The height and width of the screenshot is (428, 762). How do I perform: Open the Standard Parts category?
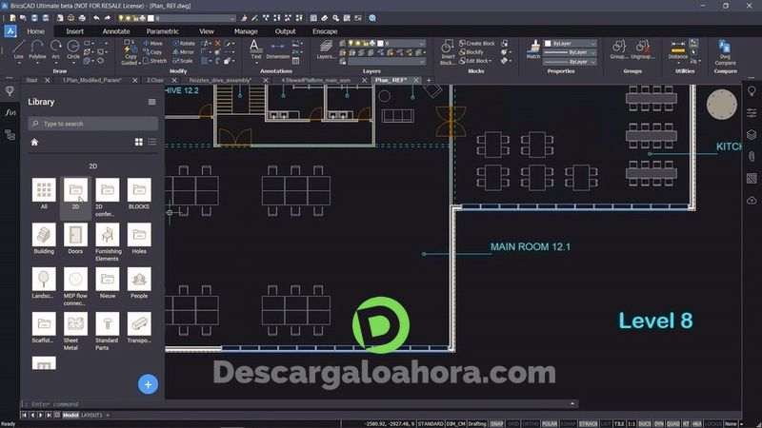point(108,331)
